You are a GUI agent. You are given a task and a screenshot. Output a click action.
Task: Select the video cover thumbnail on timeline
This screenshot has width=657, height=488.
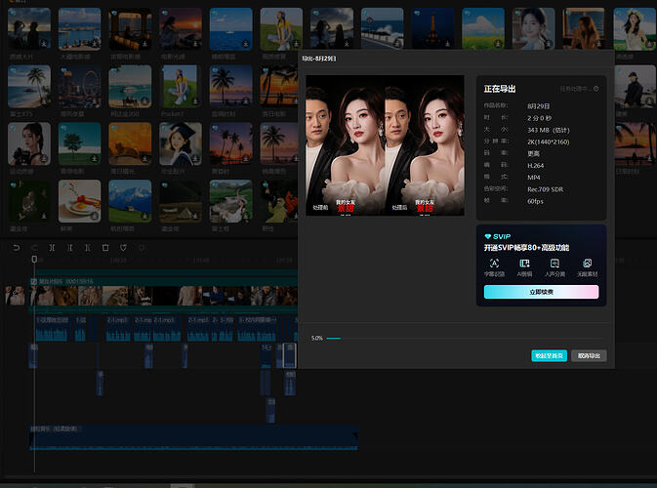[x=15, y=296]
